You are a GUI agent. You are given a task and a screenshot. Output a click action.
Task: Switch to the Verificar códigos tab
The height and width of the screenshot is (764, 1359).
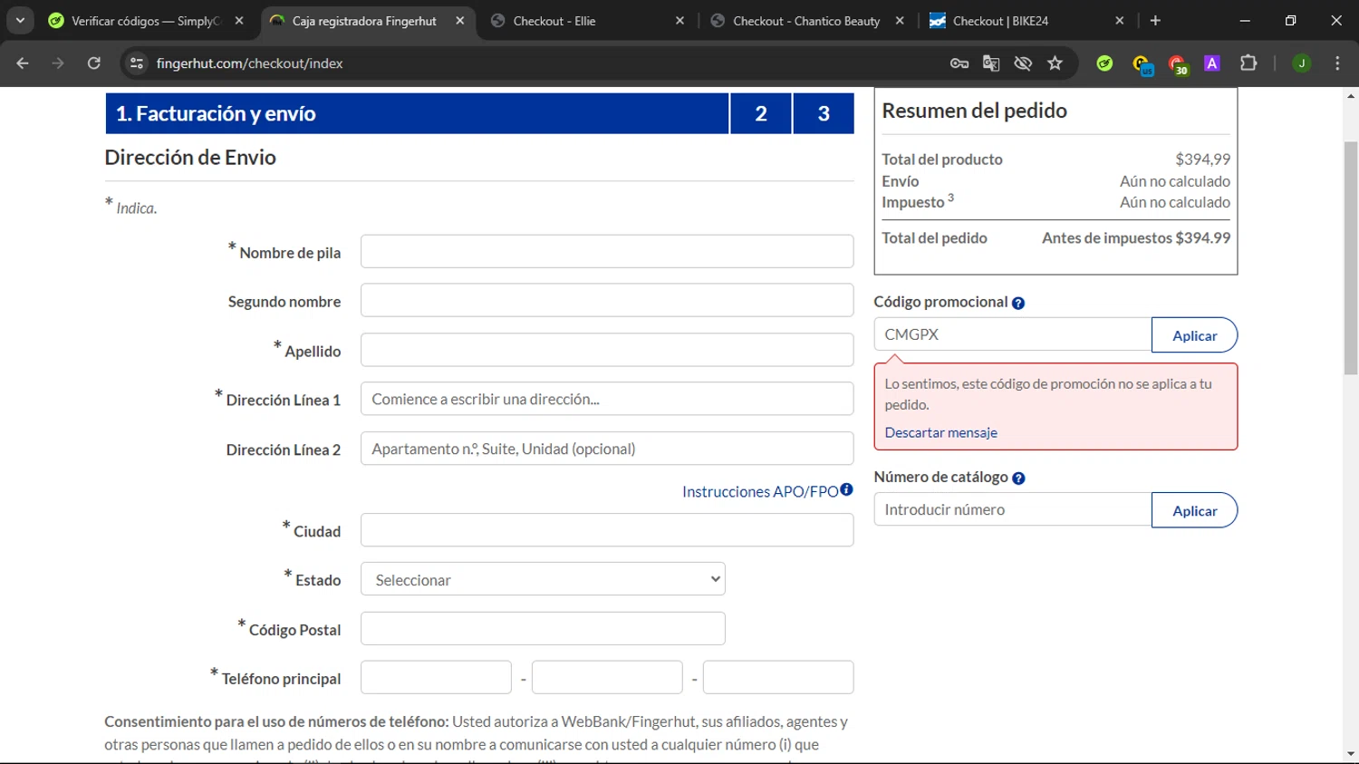pos(146,21)
